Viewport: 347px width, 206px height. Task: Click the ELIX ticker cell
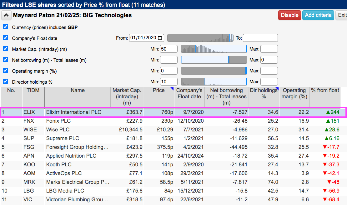(29, 112)
